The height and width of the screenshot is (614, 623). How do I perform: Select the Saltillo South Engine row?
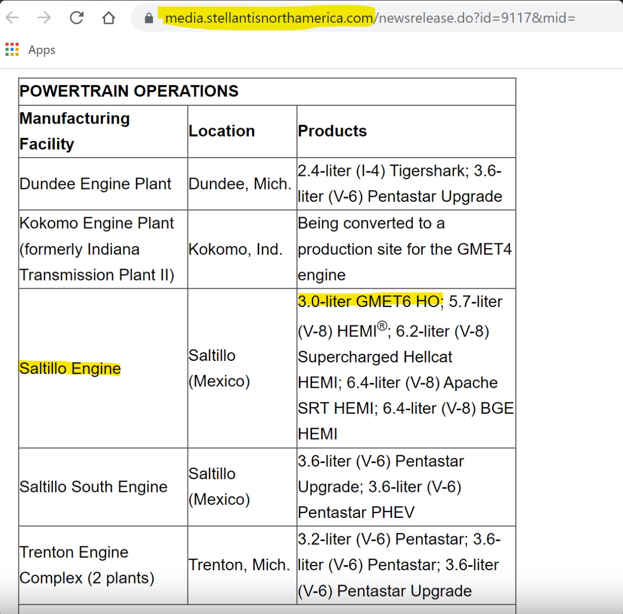94,486
